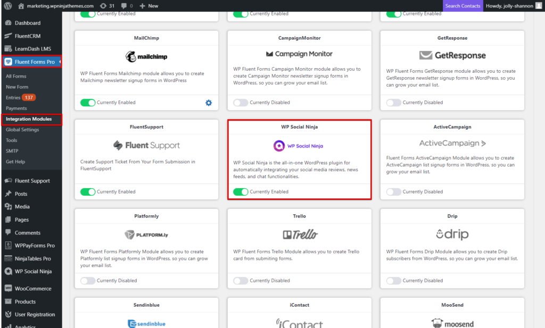Click the Fluent Support sidebar icon
This screenshot has width=545, height=328.
(9, 181)
